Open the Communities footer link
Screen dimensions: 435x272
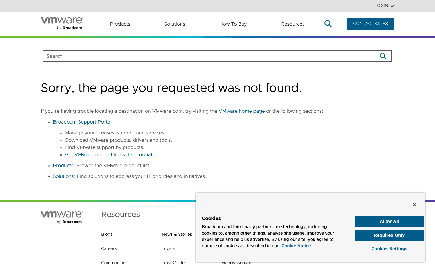click(x=114, y=263)
